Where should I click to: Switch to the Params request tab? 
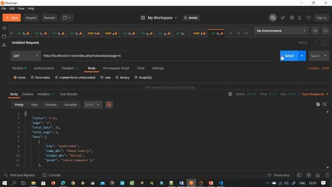point(19,68)
